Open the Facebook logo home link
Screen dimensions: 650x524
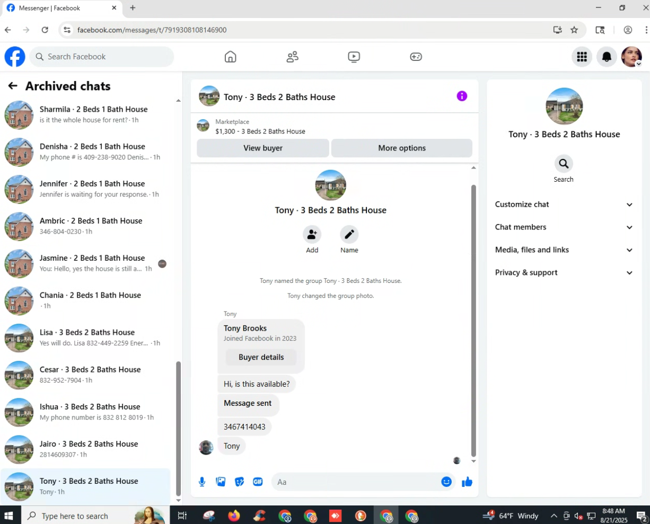15,57
